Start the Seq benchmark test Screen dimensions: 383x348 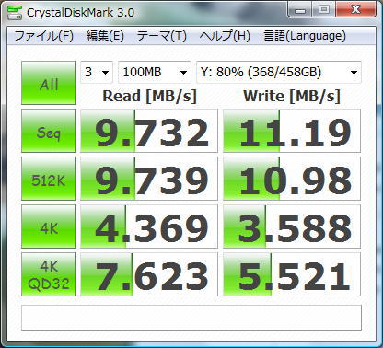tap(49, 131)
